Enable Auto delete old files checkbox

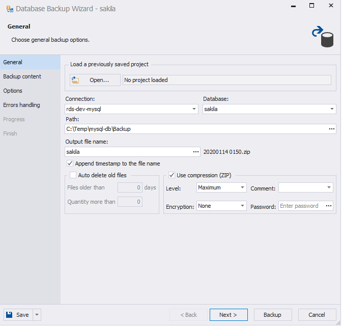(x=73, y=175)
